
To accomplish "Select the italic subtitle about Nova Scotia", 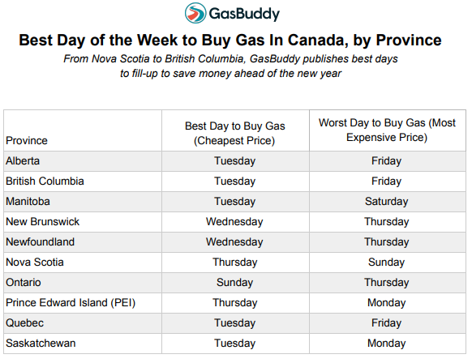I will [x=230, y=66].
